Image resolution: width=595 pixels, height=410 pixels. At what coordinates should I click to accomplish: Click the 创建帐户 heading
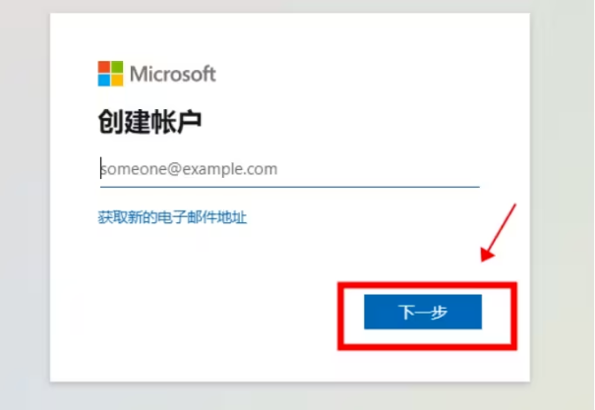[149, 122]
